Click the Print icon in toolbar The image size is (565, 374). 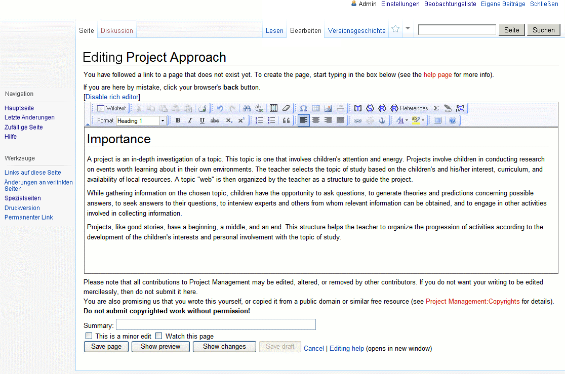click(202, 108)
